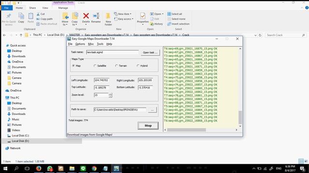The image size is (309, 173).
Task: Click the Properties checkmark icon
Action: tap(143, 16)
